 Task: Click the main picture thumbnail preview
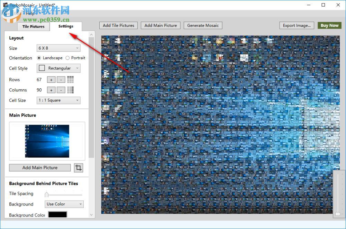pos(47,141)
